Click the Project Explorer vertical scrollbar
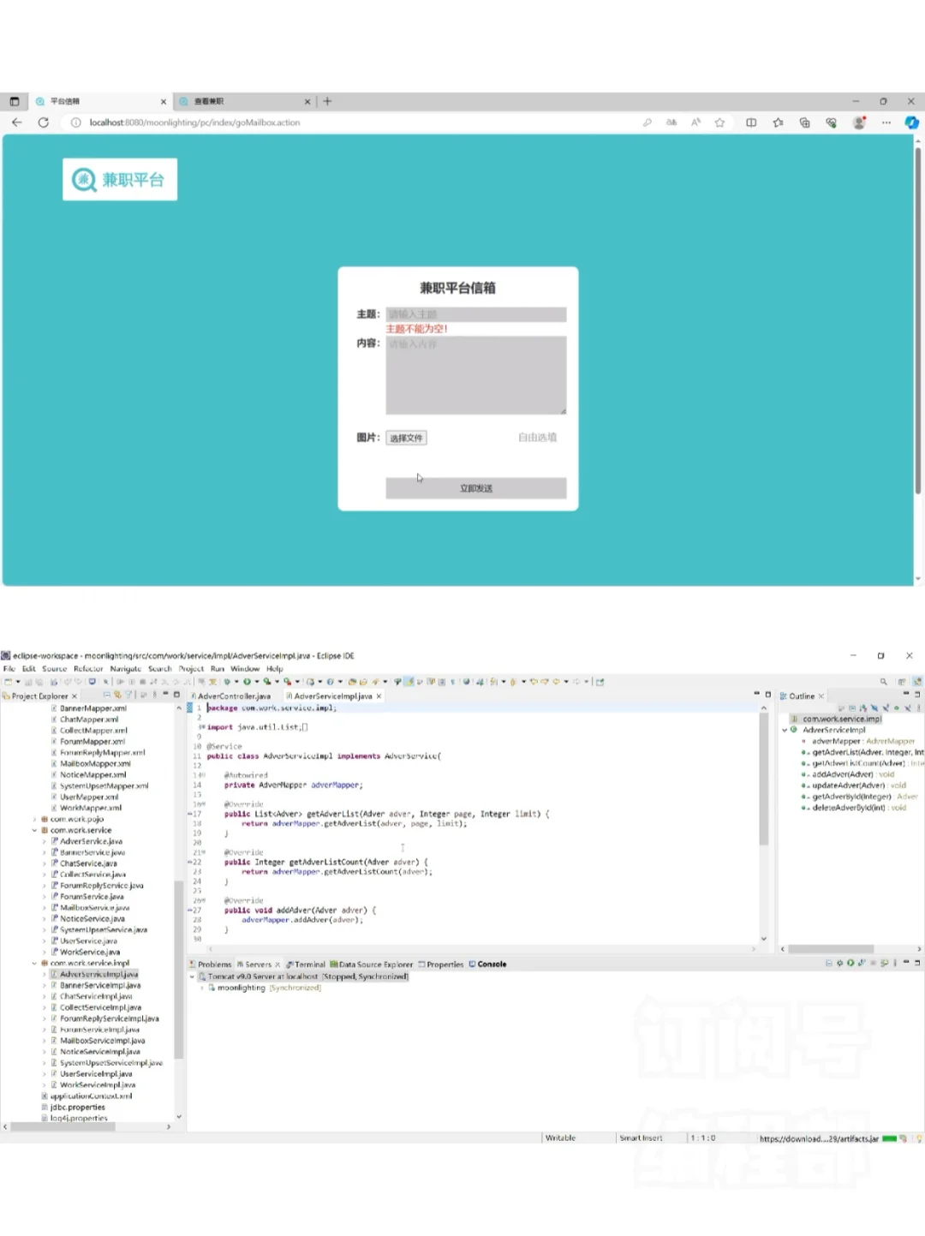This screenshot has width=925, height=1236. 178,968
